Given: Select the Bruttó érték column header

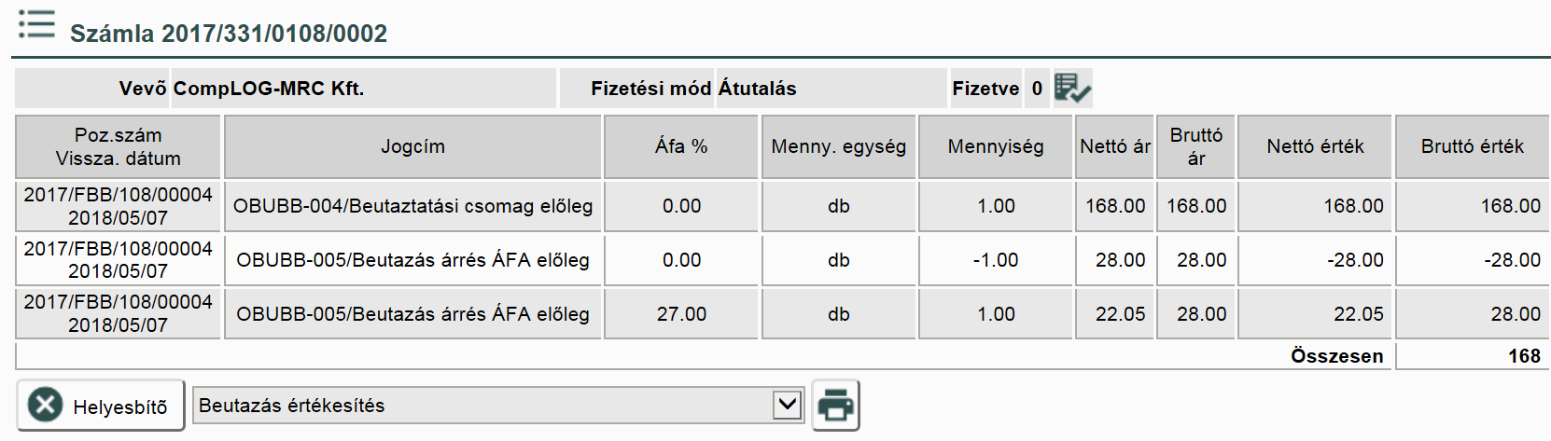Looking at the screenshot, I should 1472,146.
